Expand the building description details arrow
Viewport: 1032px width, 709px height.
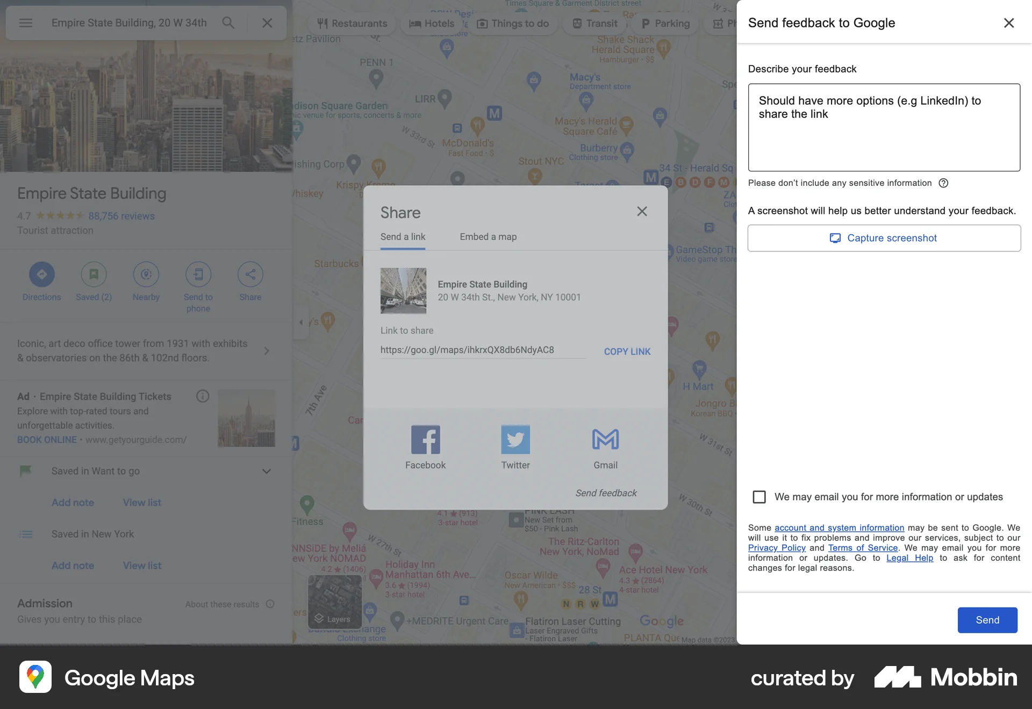click(267, 350)
